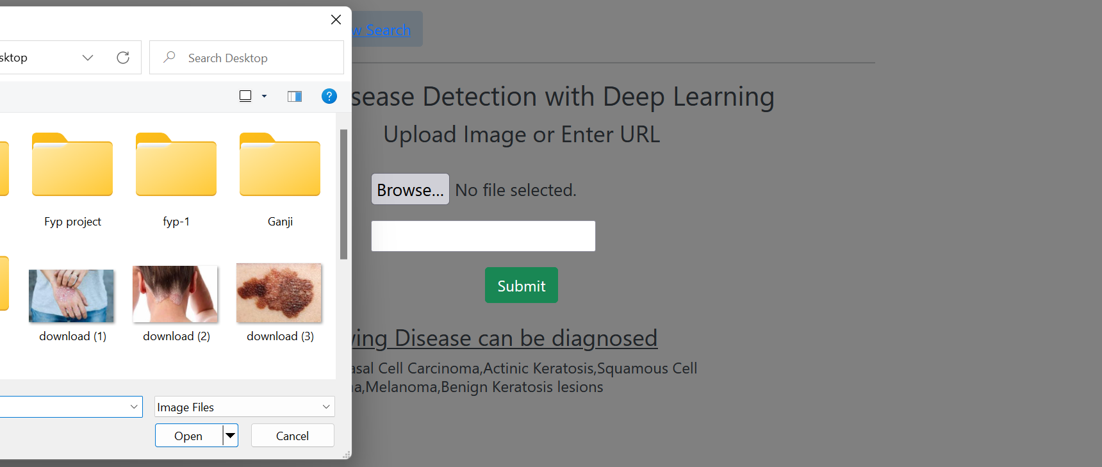Viewport: 1102px width, 467px height.
Task: Refresh the Desktop folder view
Action: 123,57
